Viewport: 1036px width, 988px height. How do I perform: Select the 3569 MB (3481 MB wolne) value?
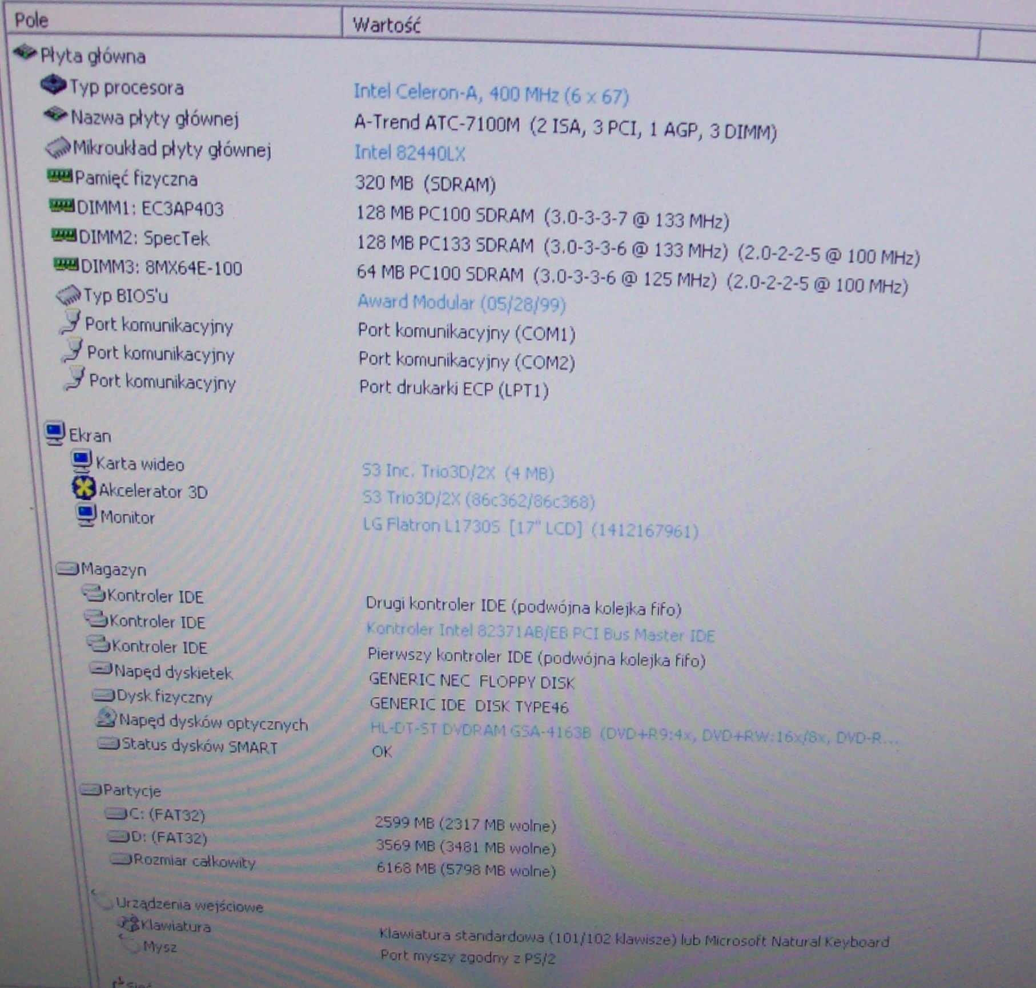pos(466,847)
